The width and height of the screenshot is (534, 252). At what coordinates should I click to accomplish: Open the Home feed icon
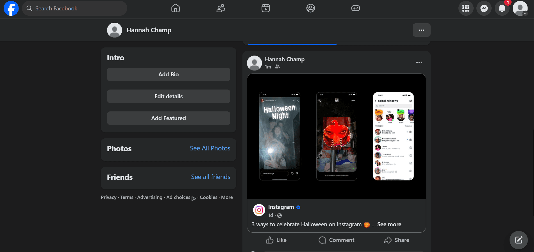pos(176,8)
